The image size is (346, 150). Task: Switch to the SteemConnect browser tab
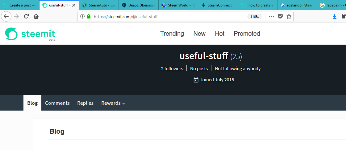tap(218, 5)
